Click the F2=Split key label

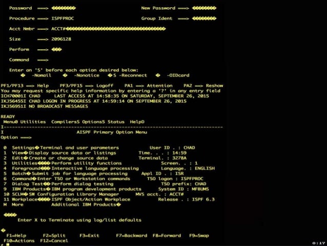pyautogui.click(x=54, y=236)
